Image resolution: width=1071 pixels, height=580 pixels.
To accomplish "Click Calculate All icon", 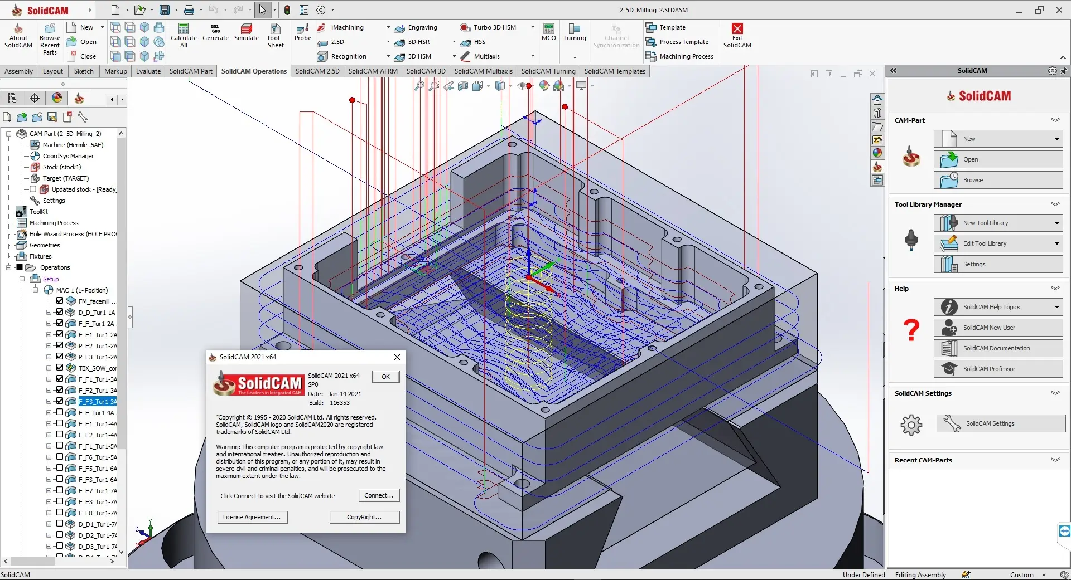I will 184,36.
